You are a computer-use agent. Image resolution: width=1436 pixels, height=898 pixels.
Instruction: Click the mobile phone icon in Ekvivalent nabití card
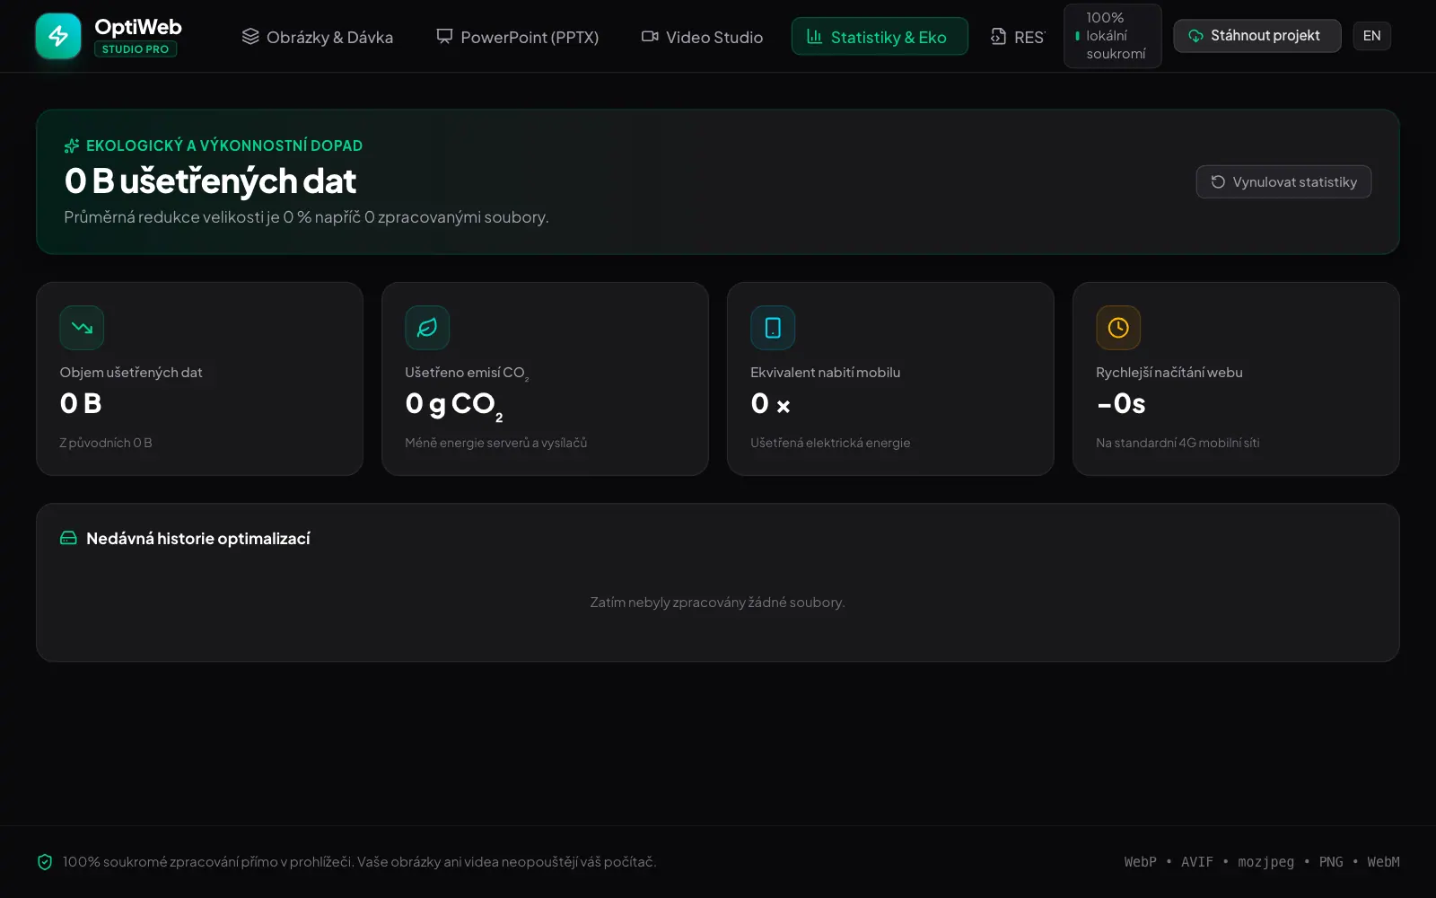(773, 328)
